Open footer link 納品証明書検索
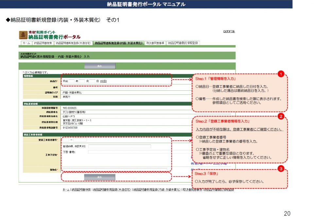This screenshot has width=327, height=219. pos(81,190)
